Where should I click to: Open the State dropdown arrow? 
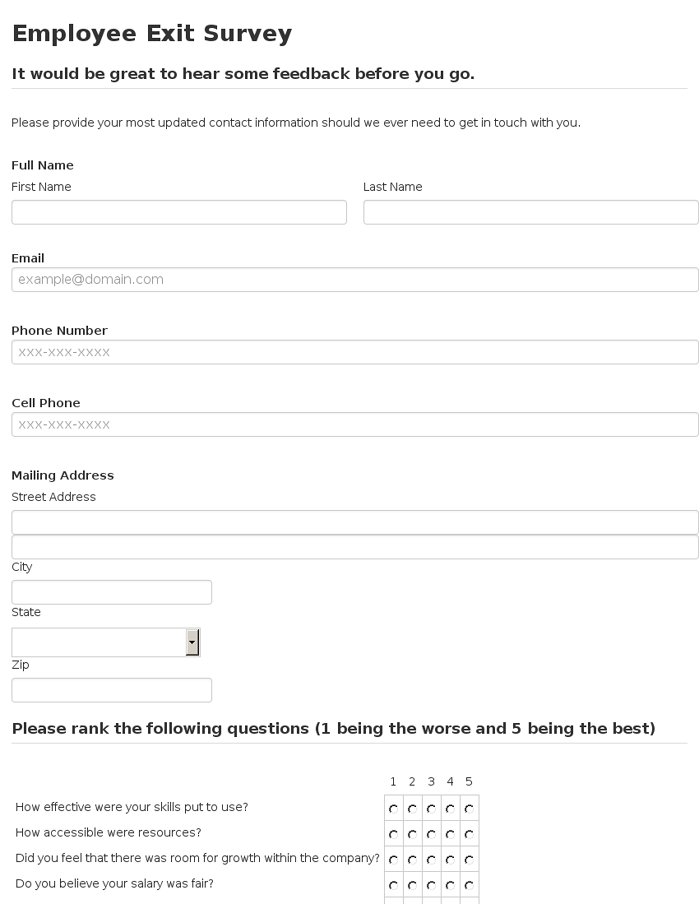coord(192,642)
